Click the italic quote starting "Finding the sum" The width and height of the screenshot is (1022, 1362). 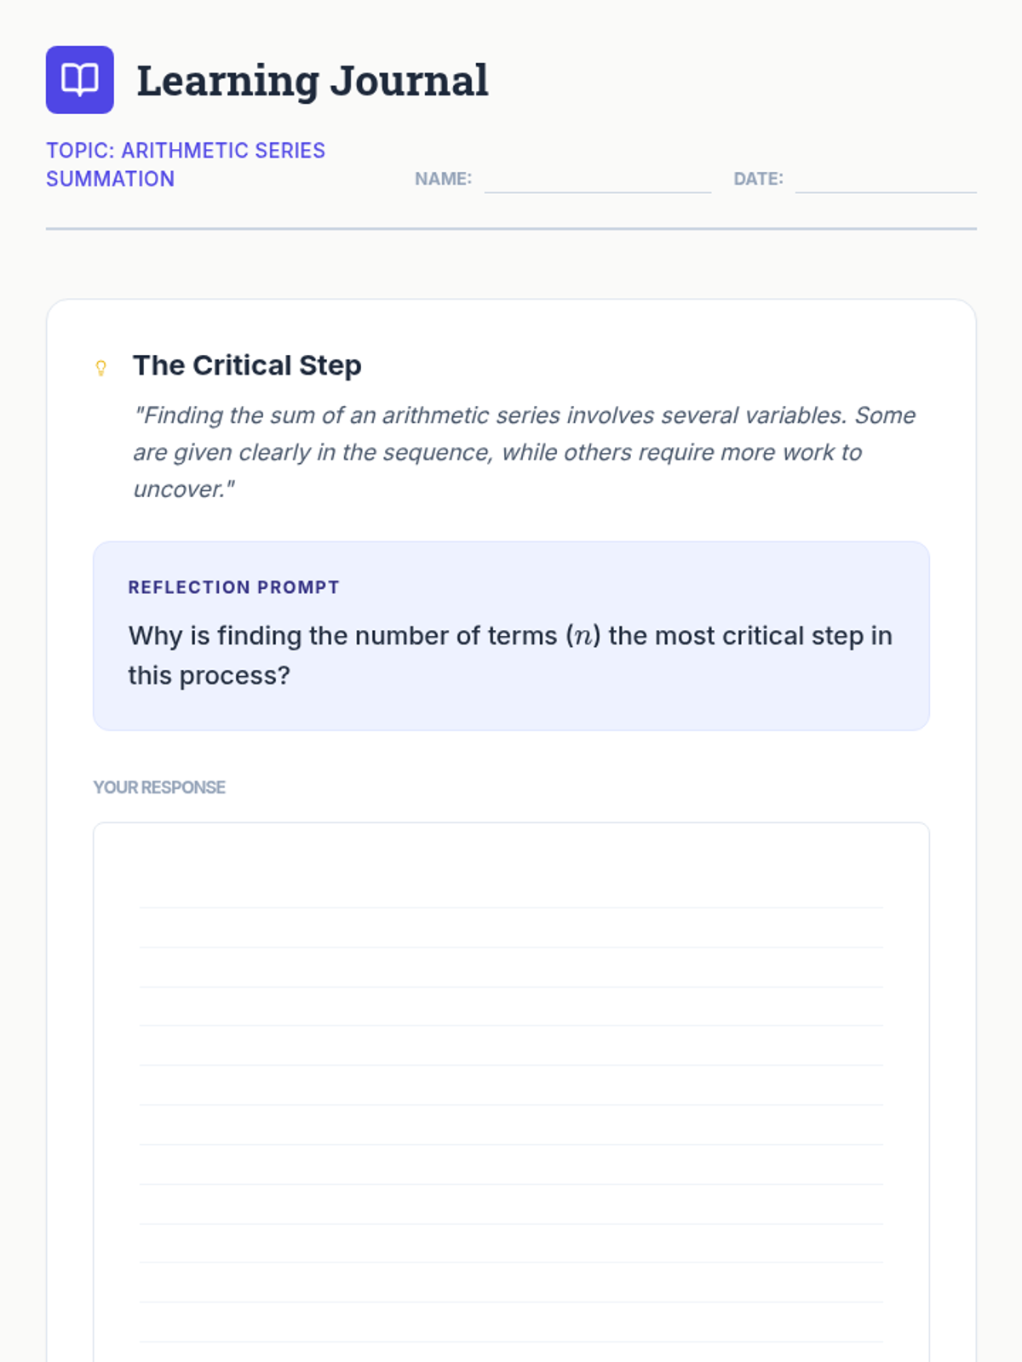click(524, 451)
